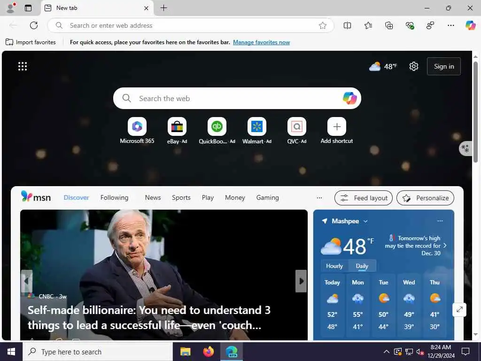
Task: Switch weather to Daily view
Action: pyautogui.click(x=362, y=266)
